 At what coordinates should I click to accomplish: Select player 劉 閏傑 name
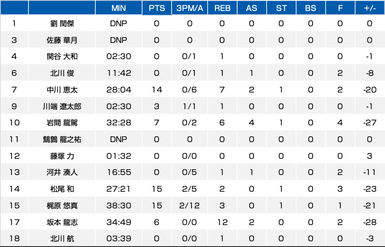tap(62, 23)
